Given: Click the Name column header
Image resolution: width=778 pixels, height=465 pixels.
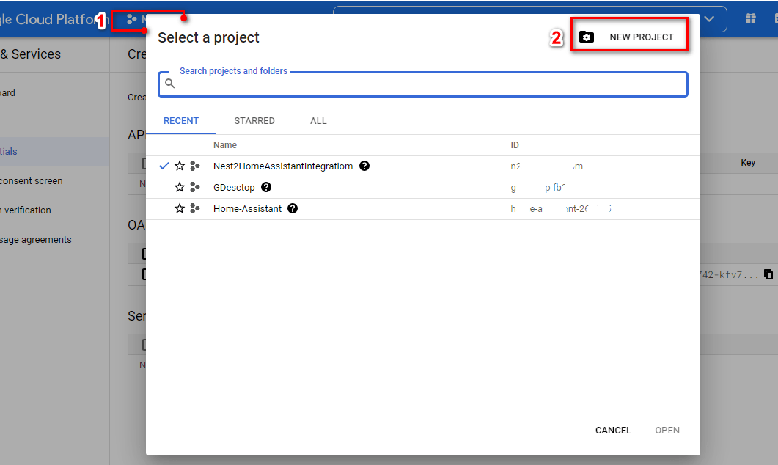Looking at the screenshot, I should [x=225, y=145].
